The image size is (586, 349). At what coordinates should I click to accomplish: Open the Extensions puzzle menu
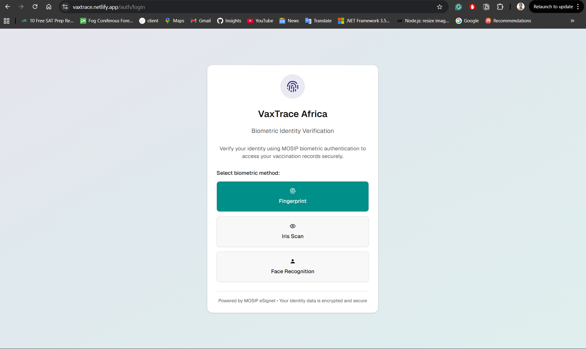pyautogui.click(x=500, y=7)
